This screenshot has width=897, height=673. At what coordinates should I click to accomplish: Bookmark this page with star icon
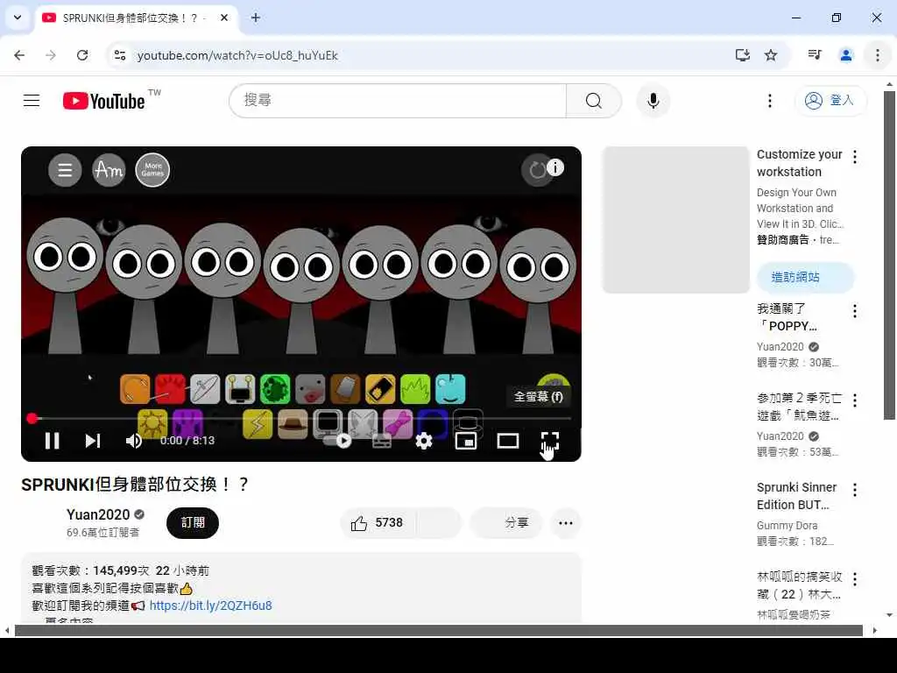[771, 55]
